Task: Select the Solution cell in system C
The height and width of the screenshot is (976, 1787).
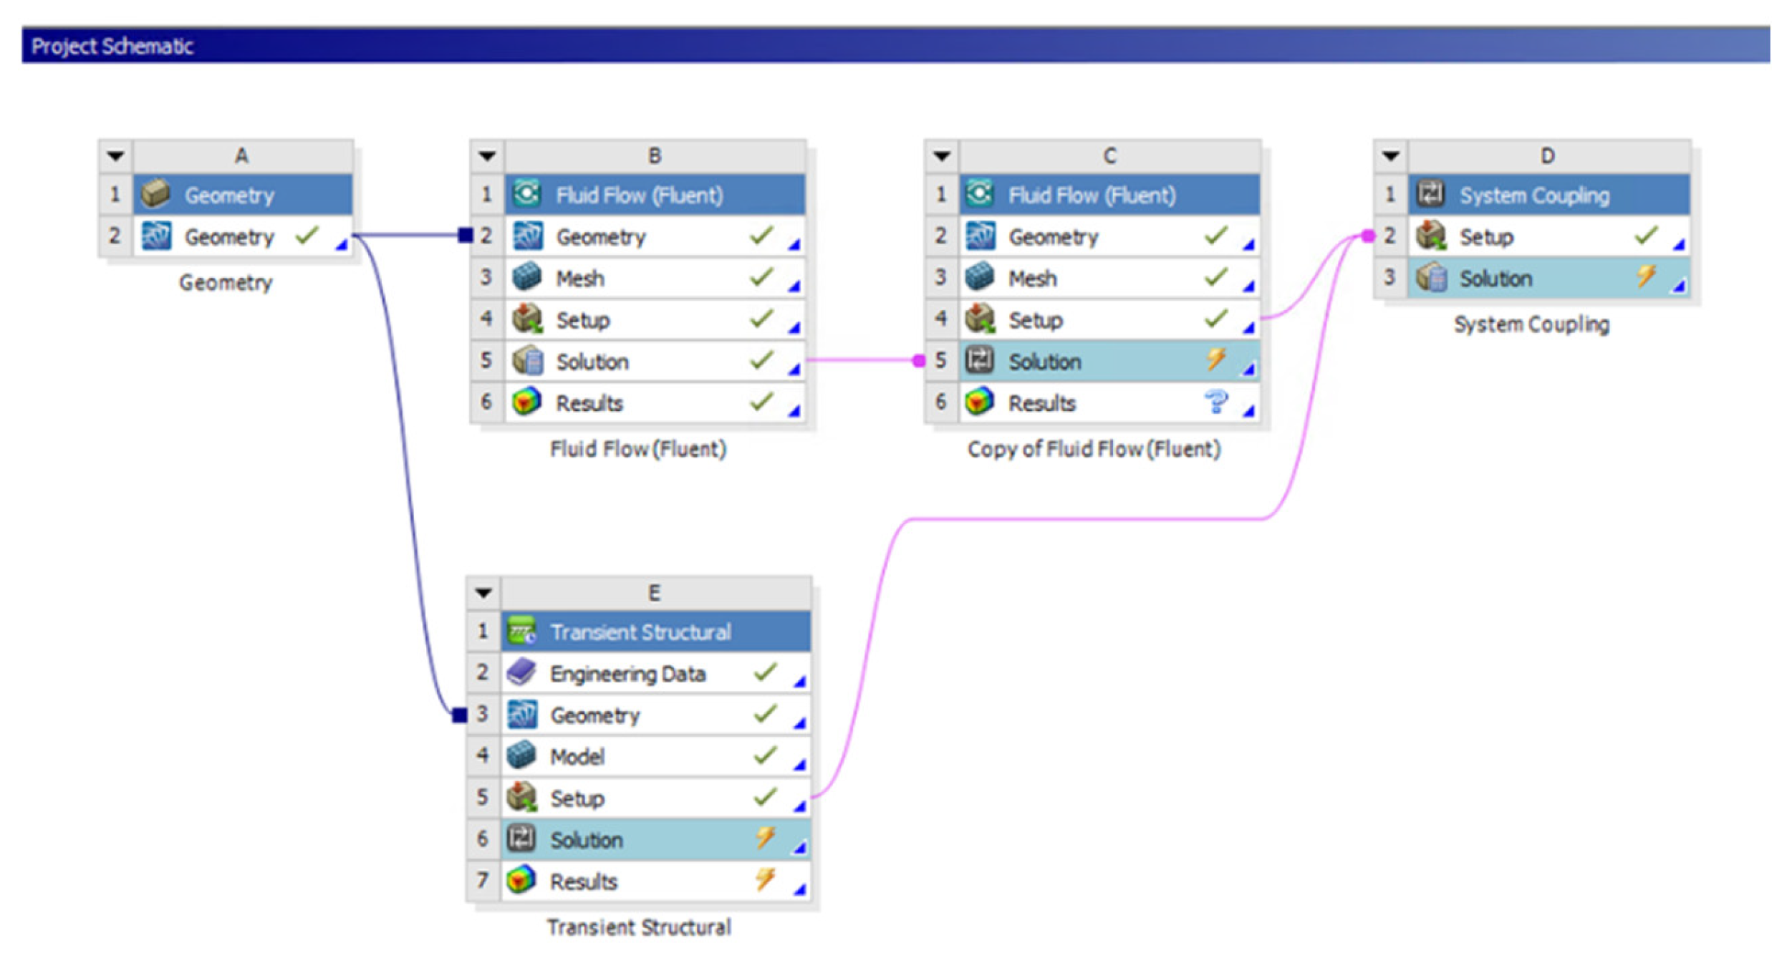Action: pyautogui.click(x=1109, y=361)
